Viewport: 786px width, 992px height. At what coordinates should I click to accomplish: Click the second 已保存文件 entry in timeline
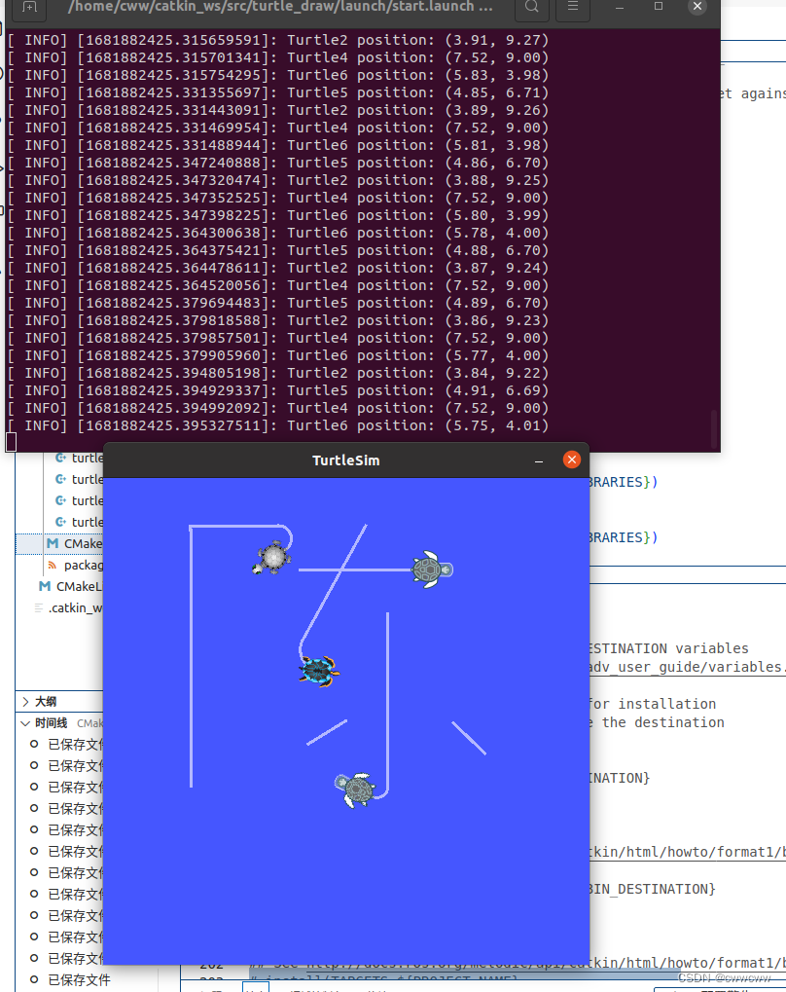point(32,765)
